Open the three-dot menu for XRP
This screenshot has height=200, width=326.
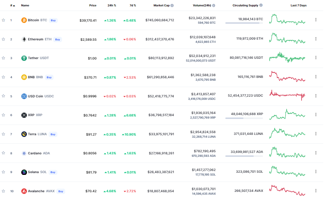(316, 115)
